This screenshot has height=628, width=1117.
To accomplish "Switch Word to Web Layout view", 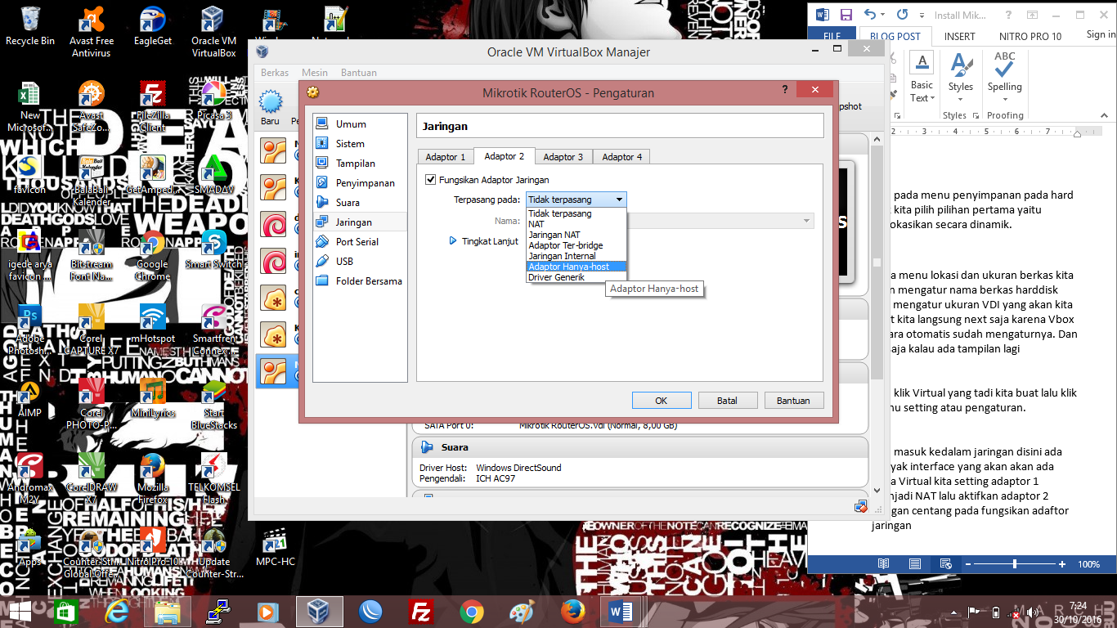I will click(946, 564).
